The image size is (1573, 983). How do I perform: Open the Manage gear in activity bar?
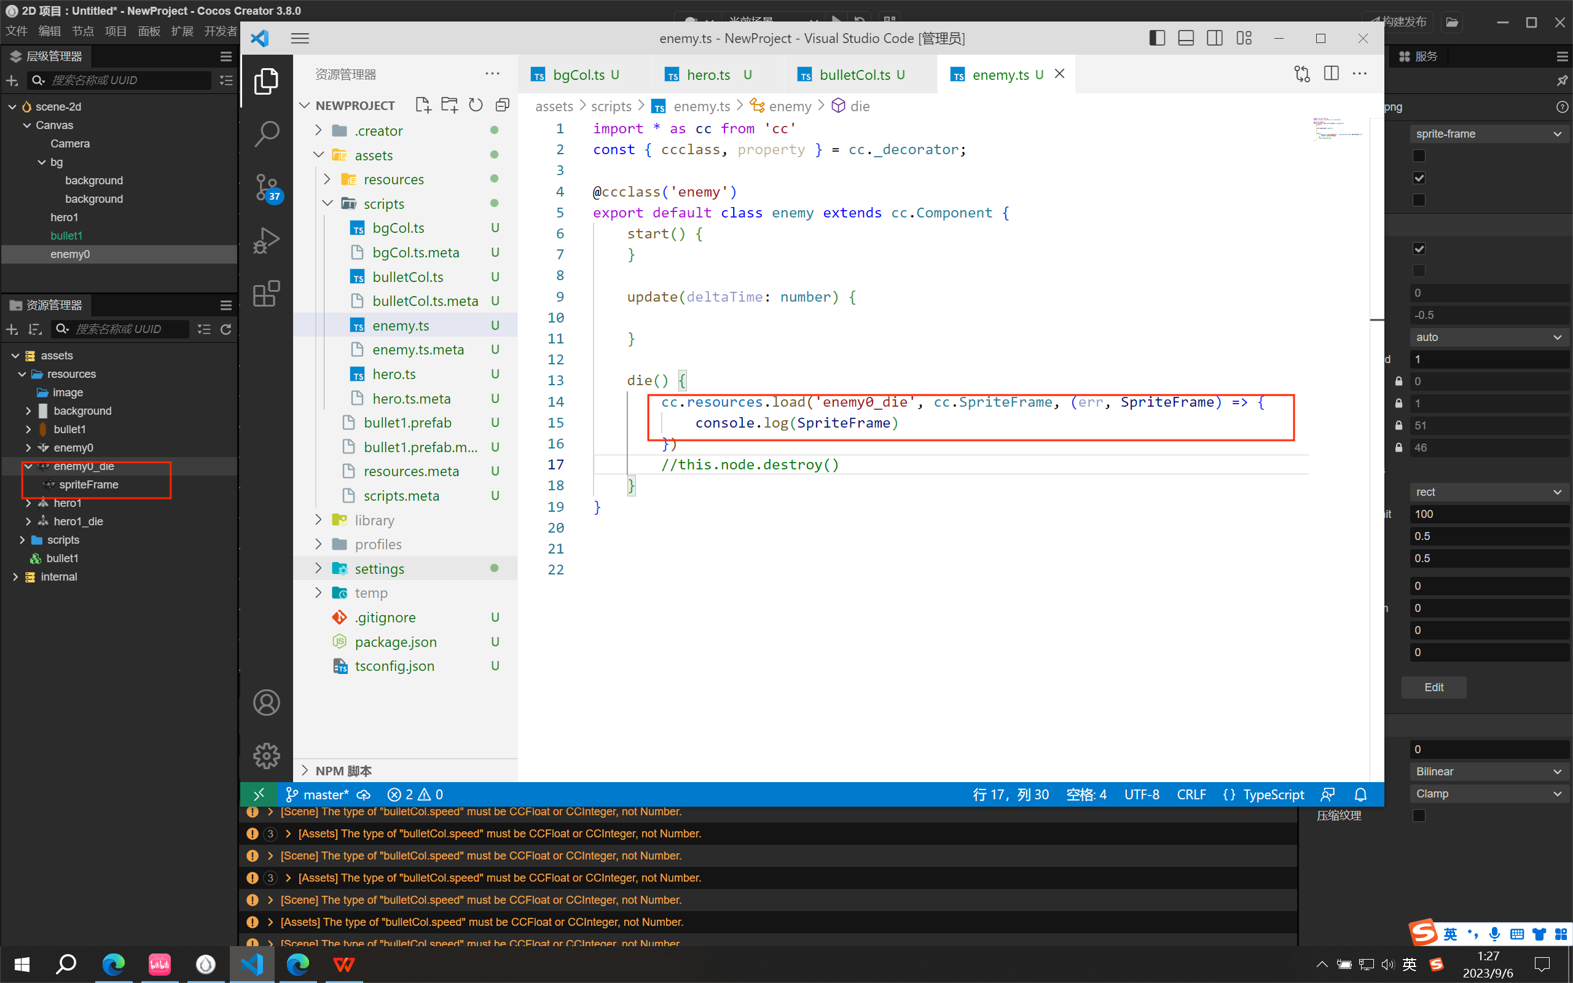tap(267, 756)
